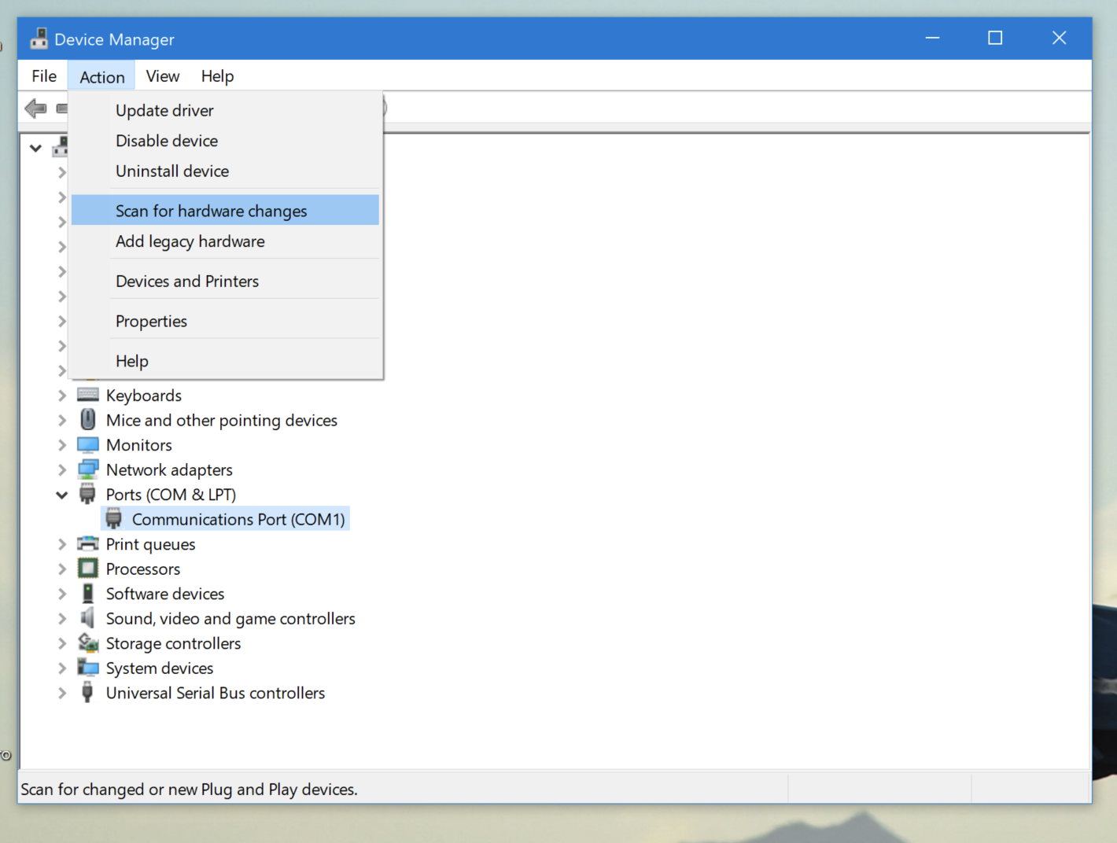Click the Keyboards category icon
The height and width of the screenshot is (843, 1117).
pyautogui.click(x=88, y=395)
